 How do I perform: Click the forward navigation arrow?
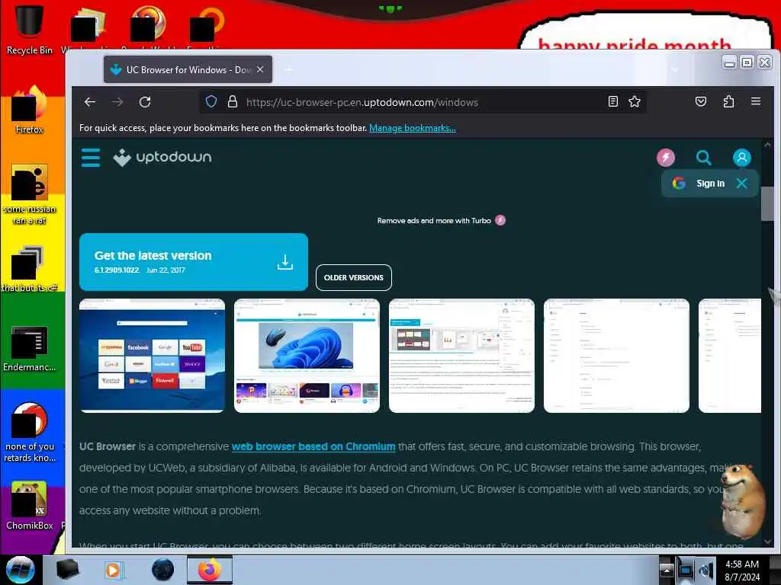click(117, 102)
